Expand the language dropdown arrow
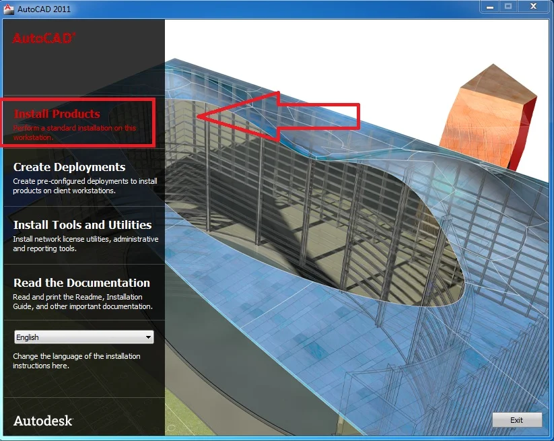The image size is (554, 441). coord(148,337)
